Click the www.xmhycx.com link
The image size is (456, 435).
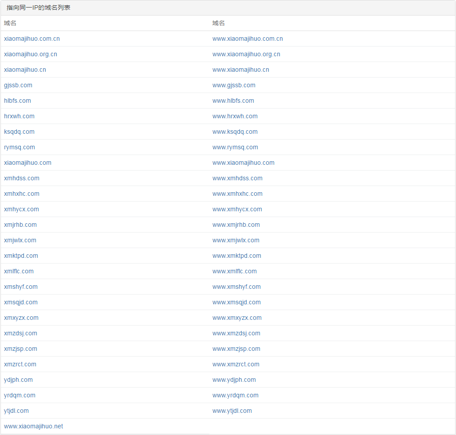pyautogui.click(x=237, y=210)
